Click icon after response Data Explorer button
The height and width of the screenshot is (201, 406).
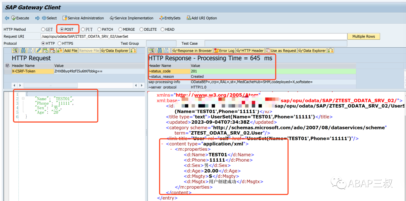331,50
